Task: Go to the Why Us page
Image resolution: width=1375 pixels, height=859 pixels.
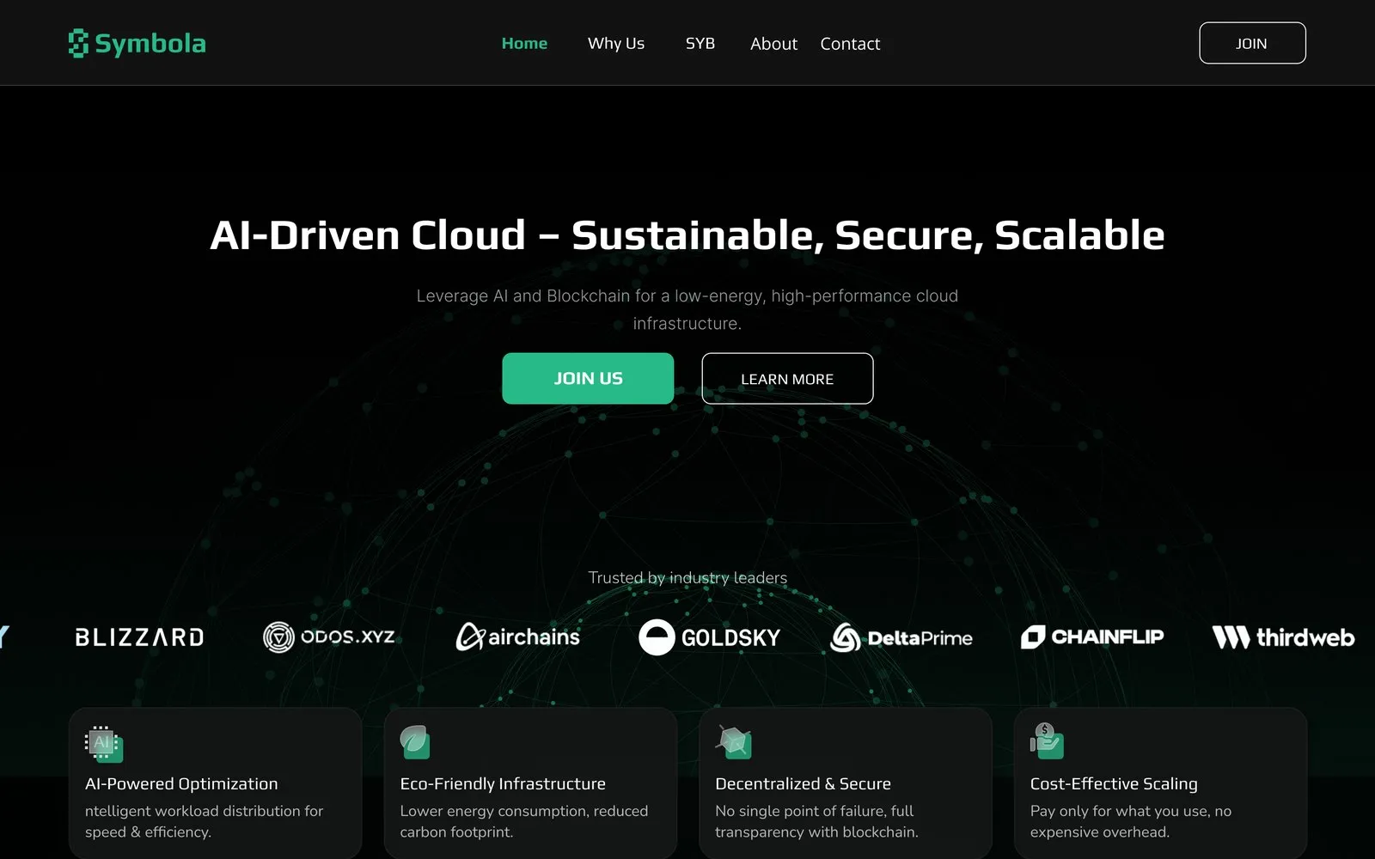Action: pyautogui.click(x=616, y=43)
